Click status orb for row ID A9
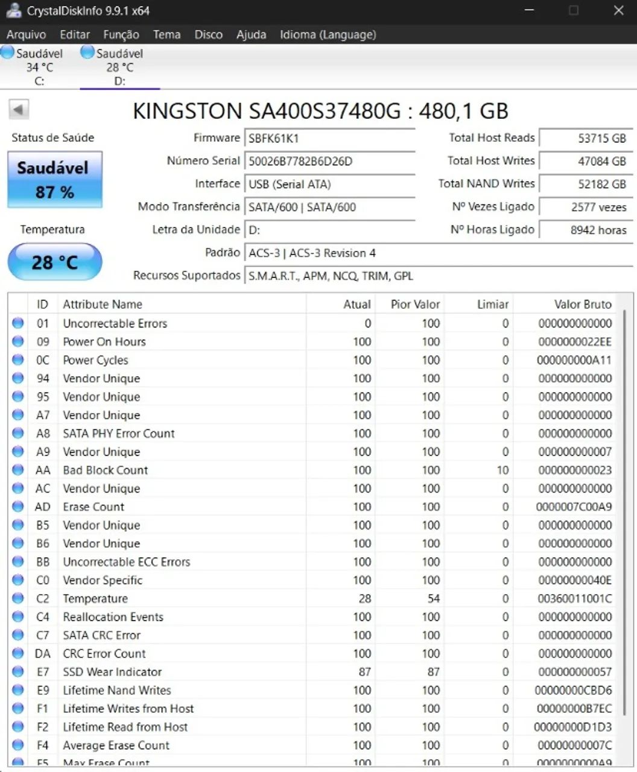637x772 pixels. (x=18, y=452)
